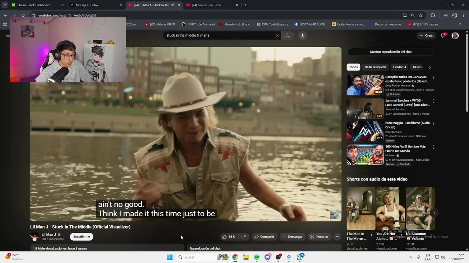Image resolution: width=469 pixels, height=263 pixels.
Task: Open the Lil Man J channel name link
Action: pyautogui.click(x=49, y=235)
